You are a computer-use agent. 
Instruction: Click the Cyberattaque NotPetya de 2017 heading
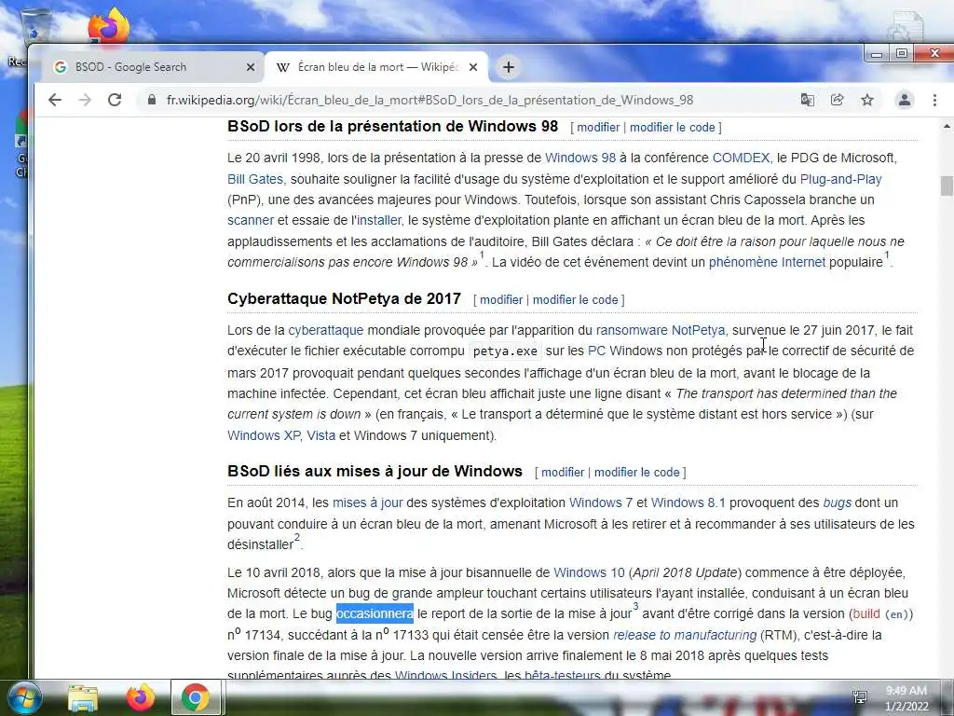click(345, 299)
